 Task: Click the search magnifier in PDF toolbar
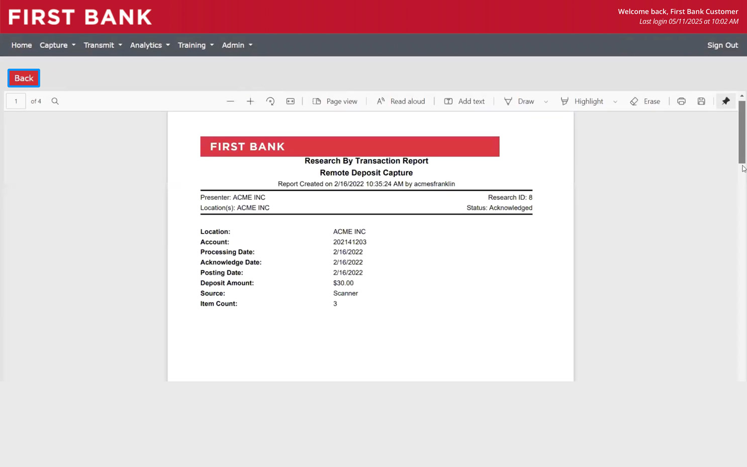(55, 101)
